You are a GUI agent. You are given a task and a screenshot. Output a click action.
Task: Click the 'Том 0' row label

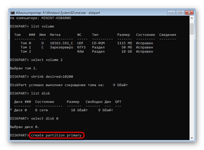pyautogui.click(x=26, y=43)
